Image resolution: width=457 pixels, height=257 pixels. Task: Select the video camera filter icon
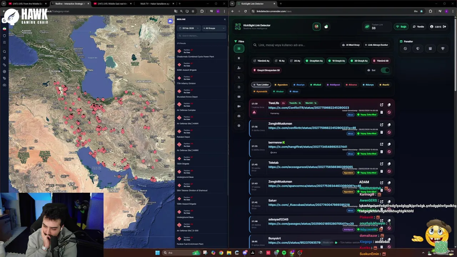239,106
